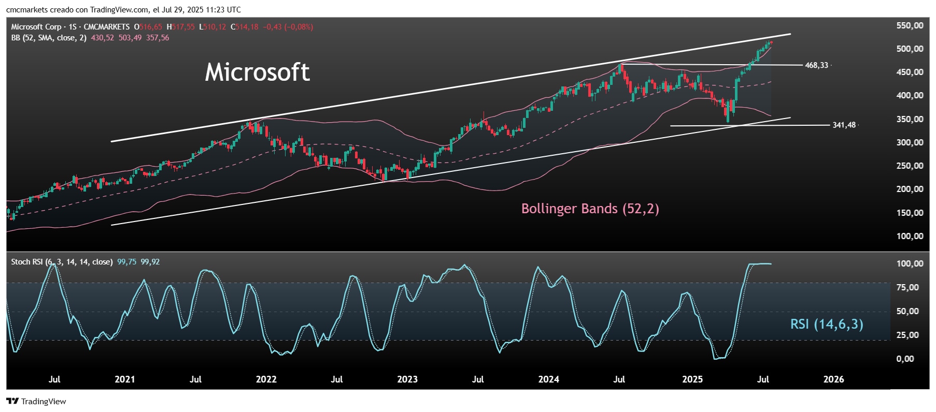Click the 2026 label on the time axis
Image resolution: width=936 pixels, height=412 pixels.
[834, 379]
